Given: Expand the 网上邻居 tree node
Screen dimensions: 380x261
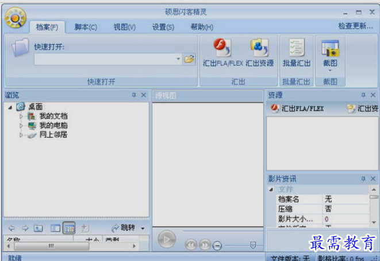Looking at the screenshot, I should tap(21, 135).
